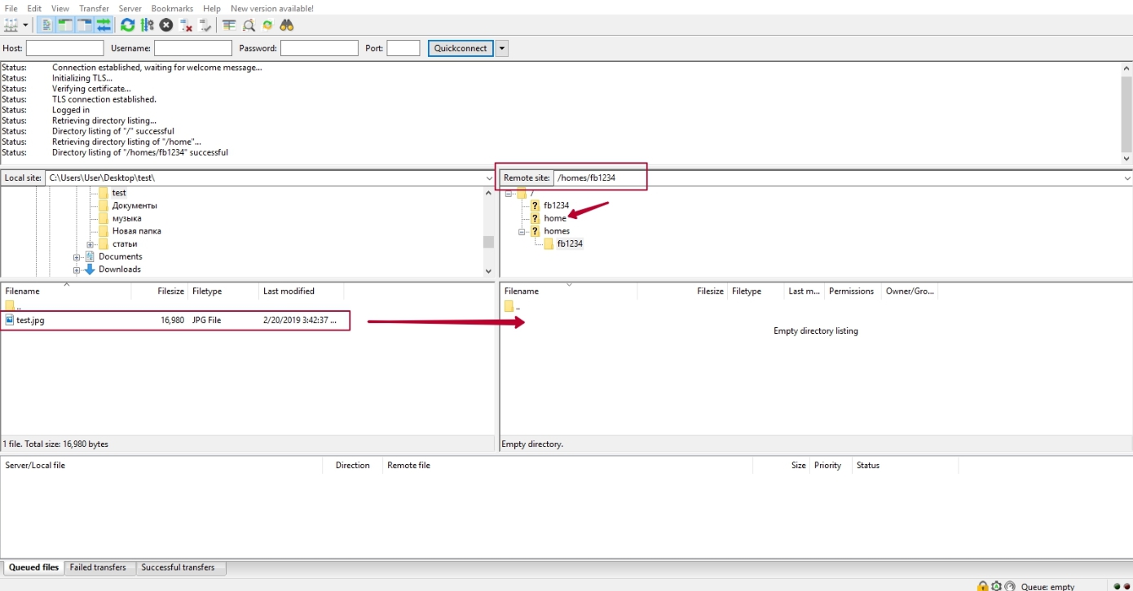Open the Local site path dropdown
This screenshot has width=1133, height=591.
click(489, 177)
